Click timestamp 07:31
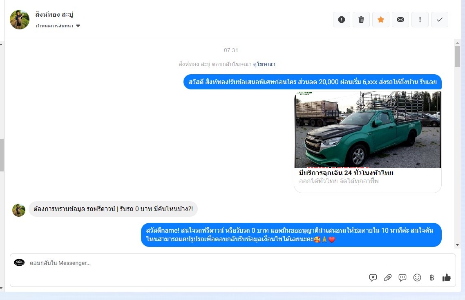The width and height of the screenshot is (465, 300). click(231, 50)
